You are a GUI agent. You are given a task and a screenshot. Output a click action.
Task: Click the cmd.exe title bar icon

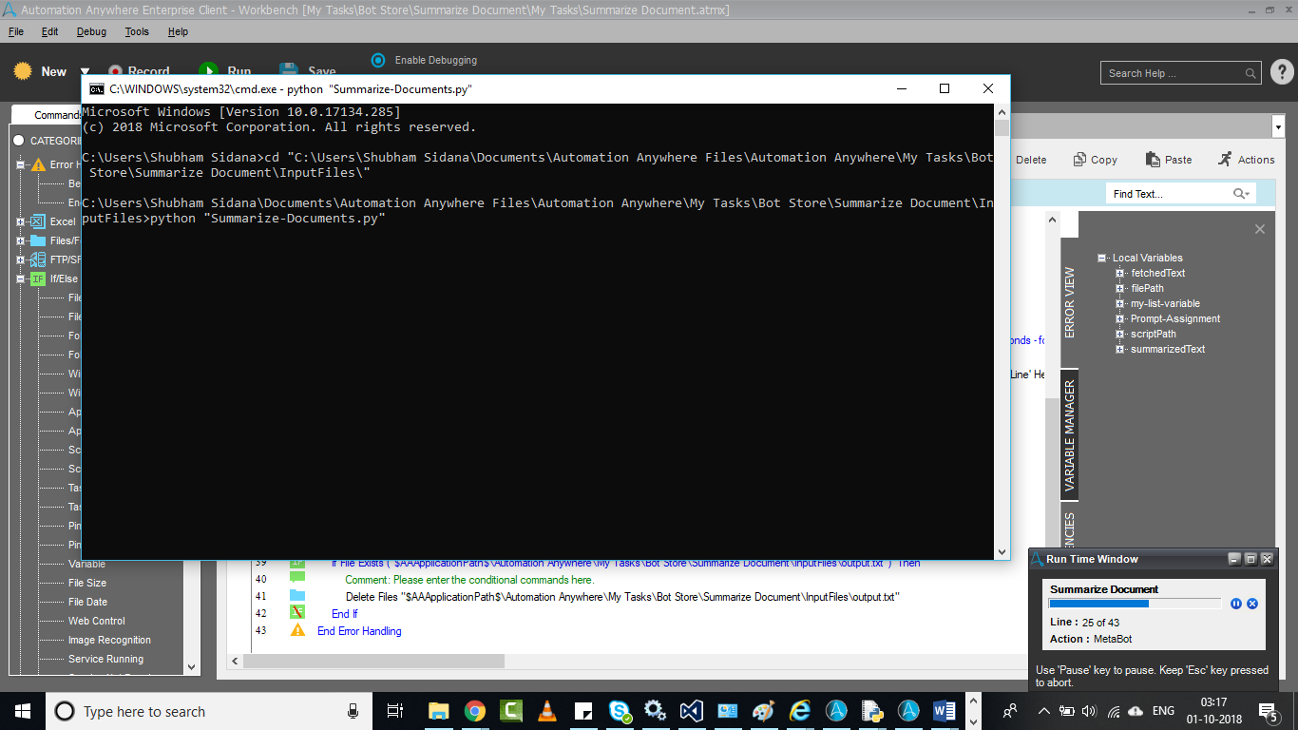(97, 88)
